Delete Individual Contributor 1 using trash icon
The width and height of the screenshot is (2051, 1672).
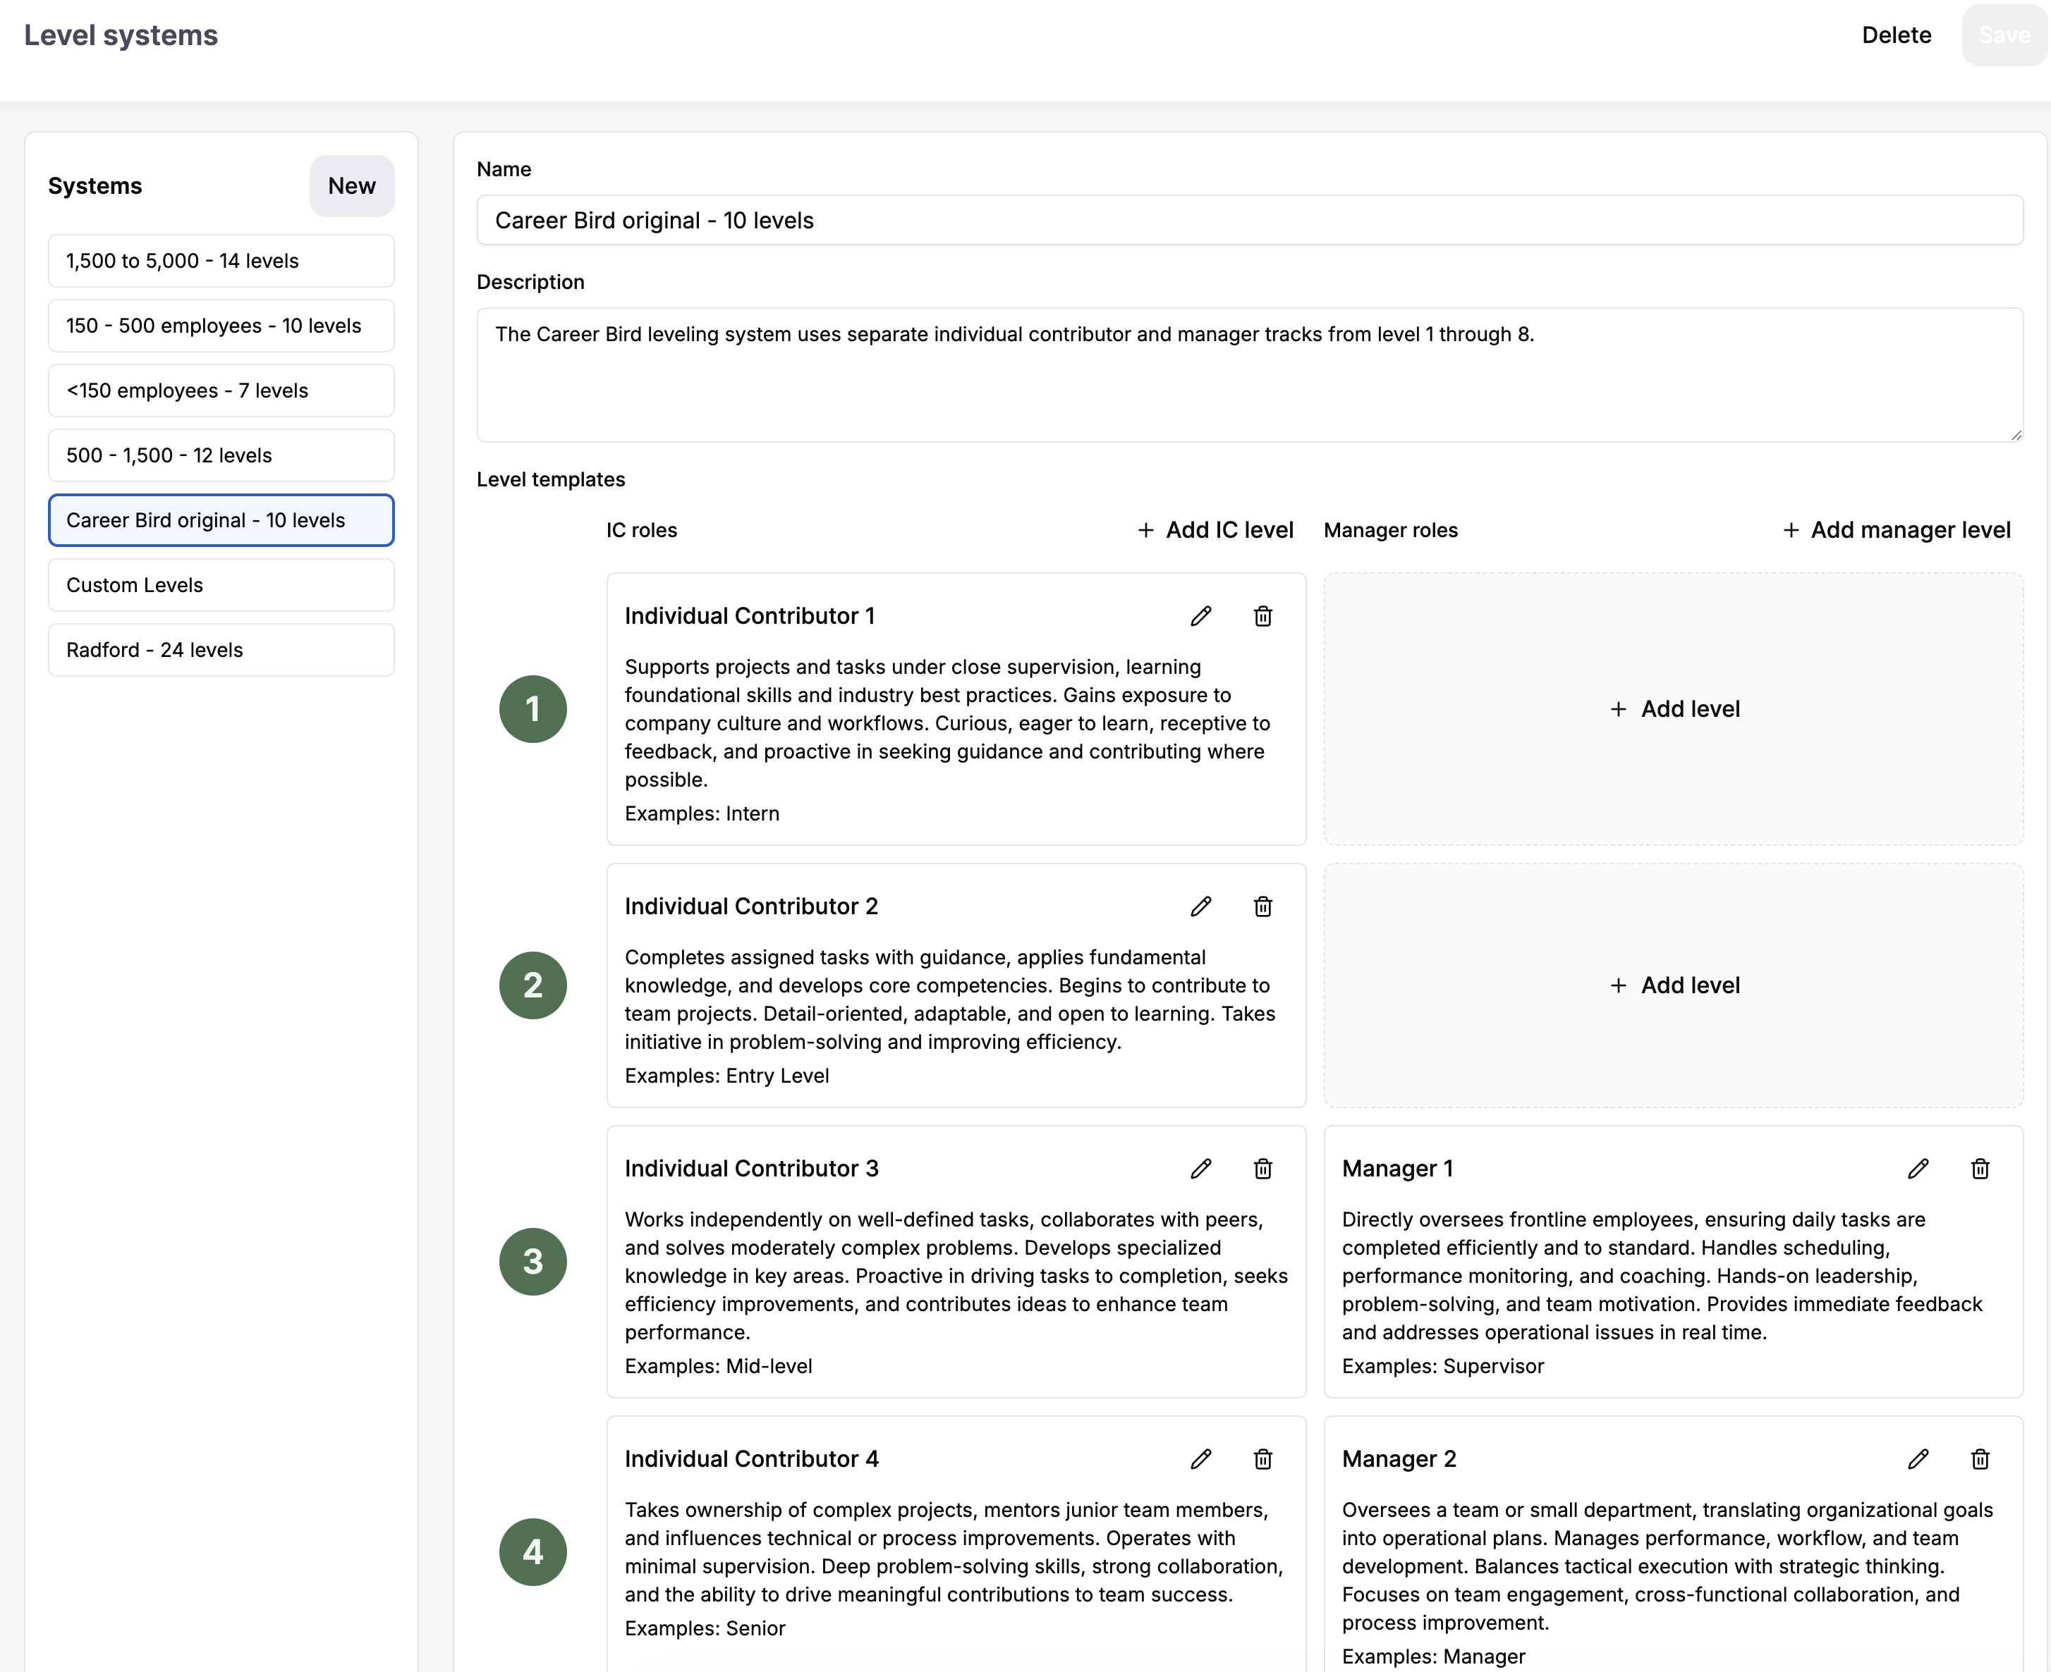pos(1262,616)
